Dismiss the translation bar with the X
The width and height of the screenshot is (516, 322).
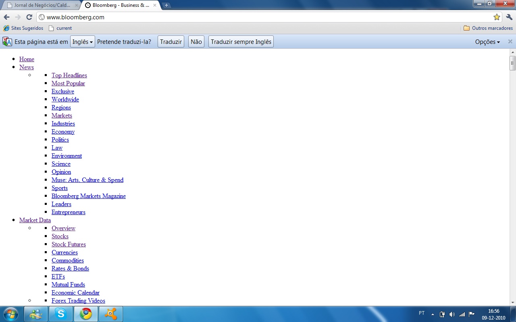point(510,41)
